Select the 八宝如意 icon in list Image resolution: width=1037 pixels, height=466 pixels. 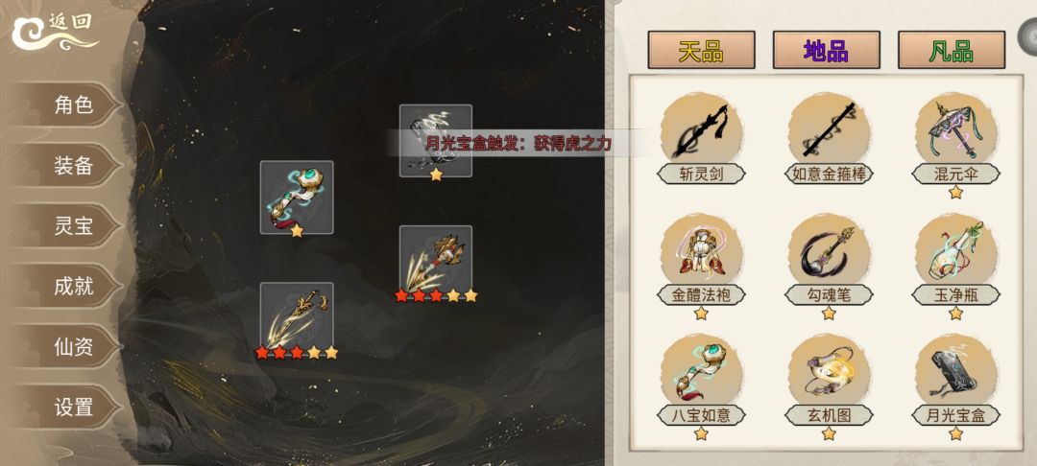701,372
